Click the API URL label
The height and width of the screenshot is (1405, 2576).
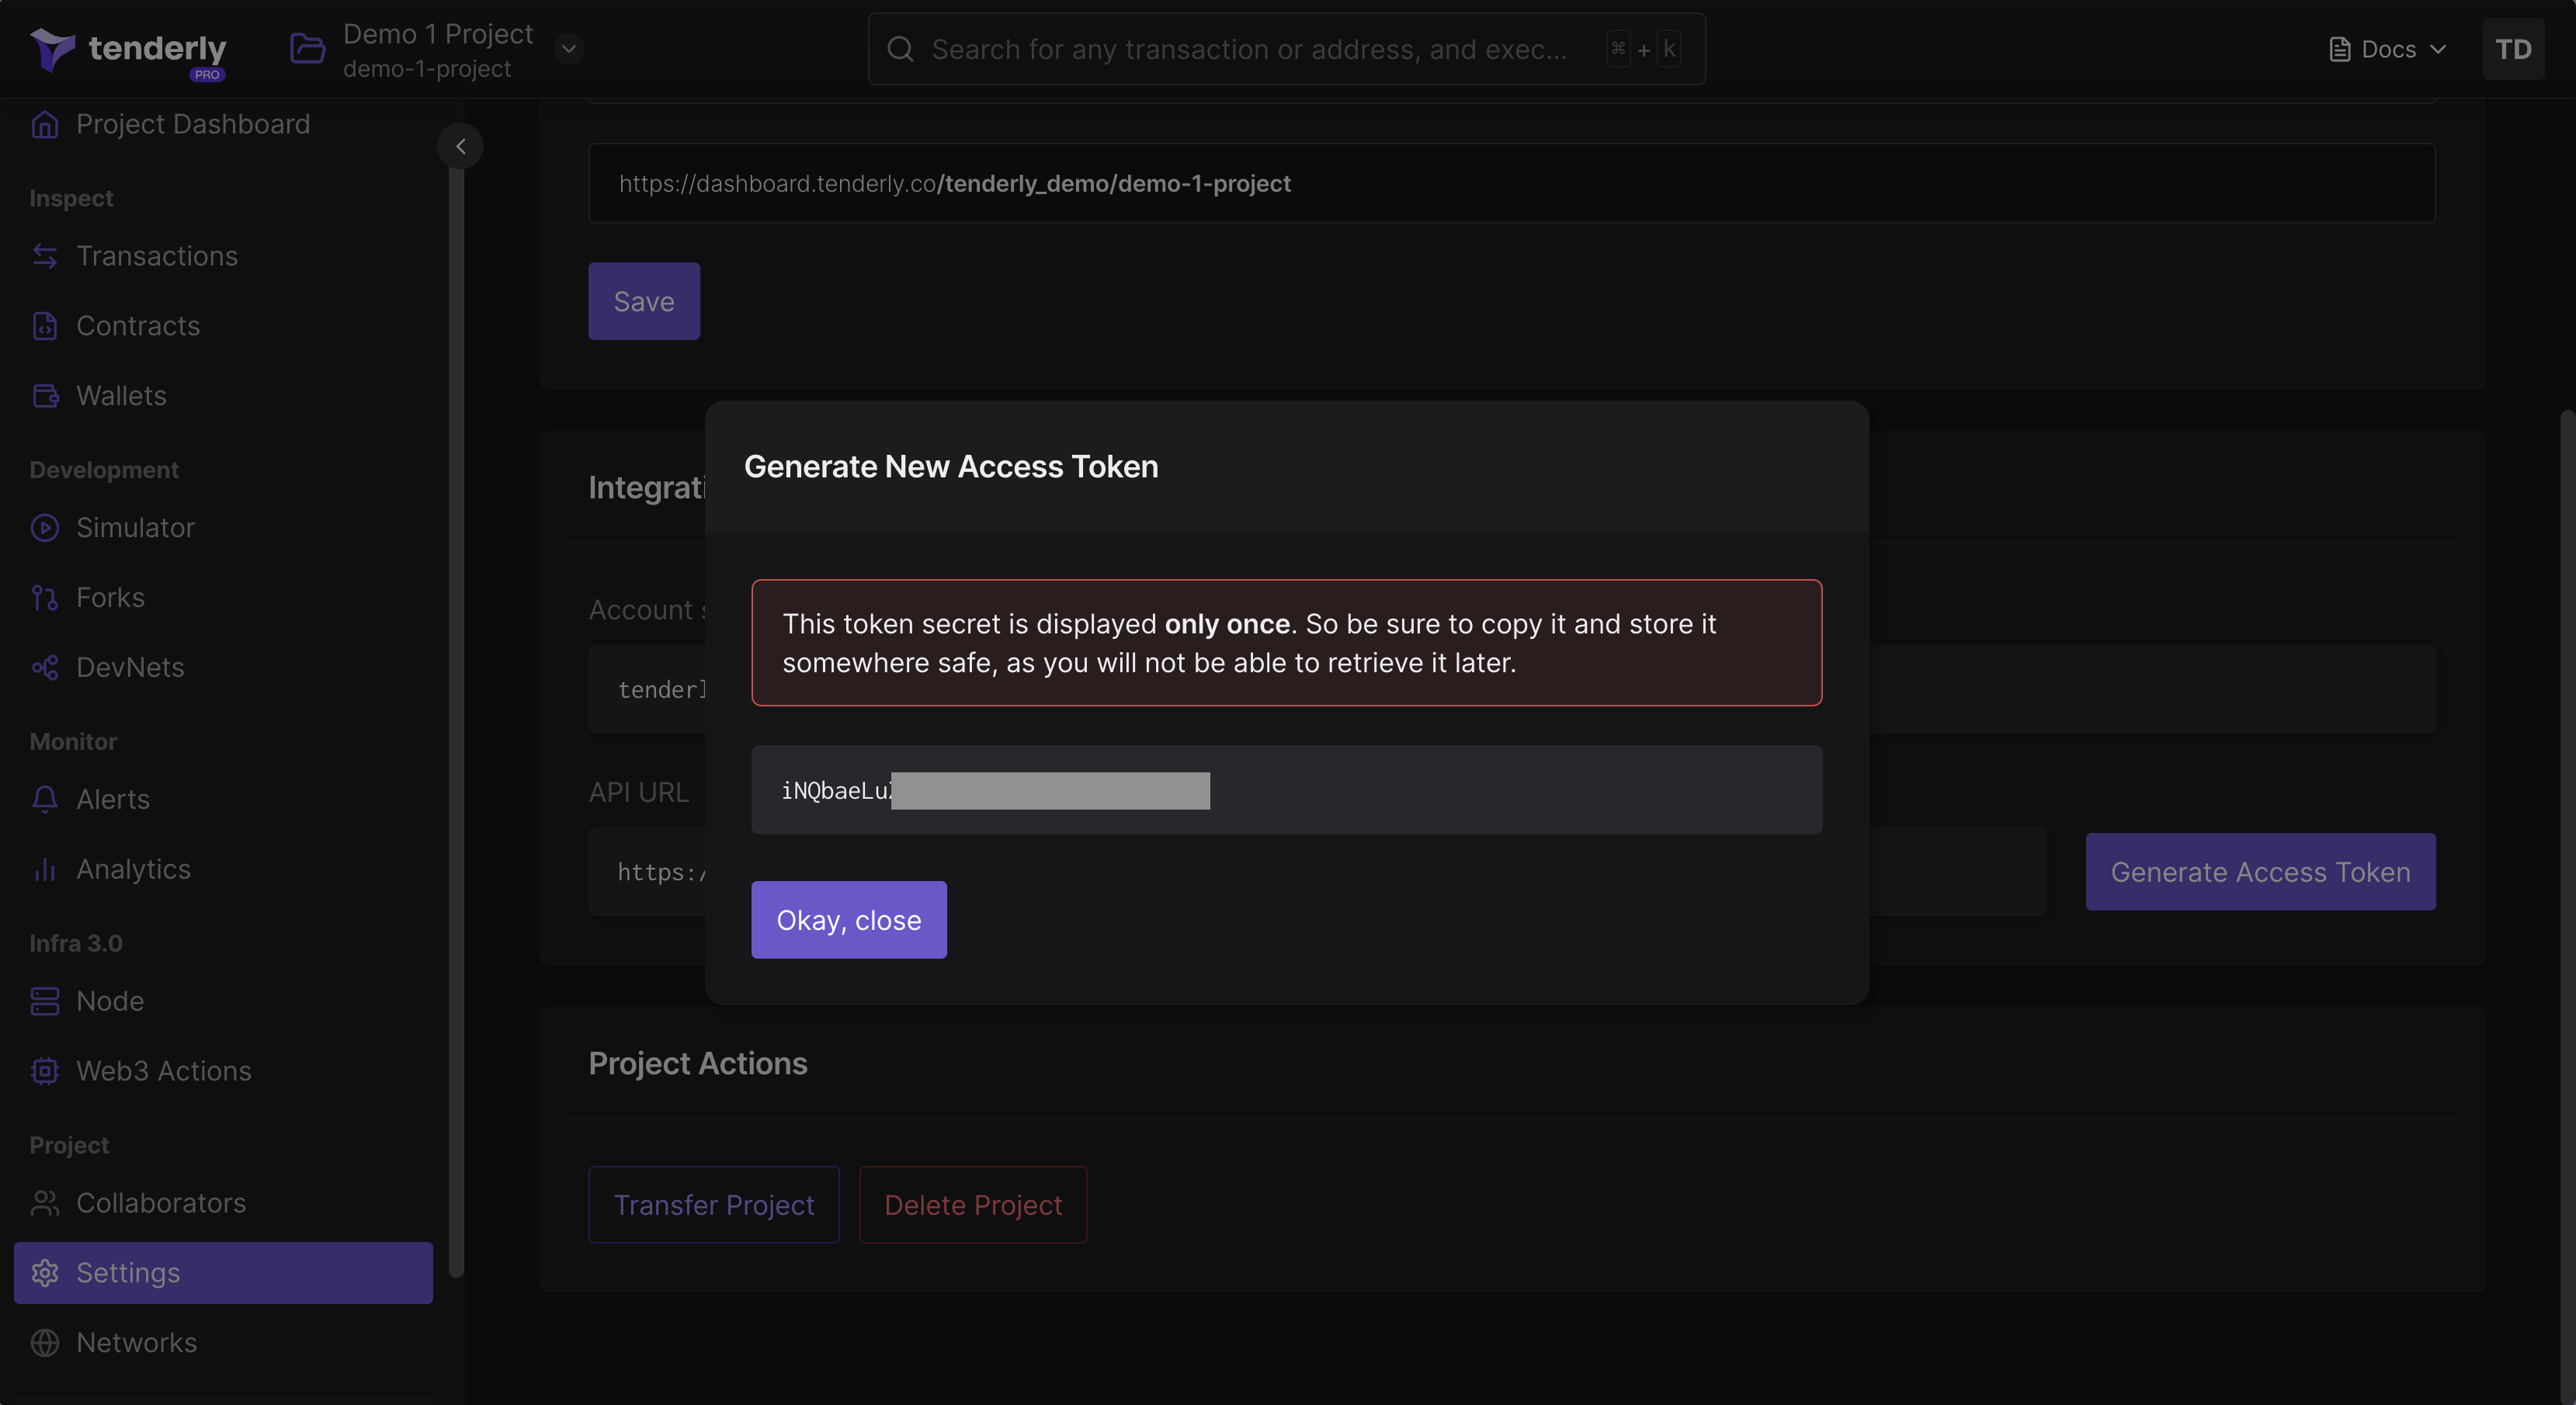pos(638,792)
